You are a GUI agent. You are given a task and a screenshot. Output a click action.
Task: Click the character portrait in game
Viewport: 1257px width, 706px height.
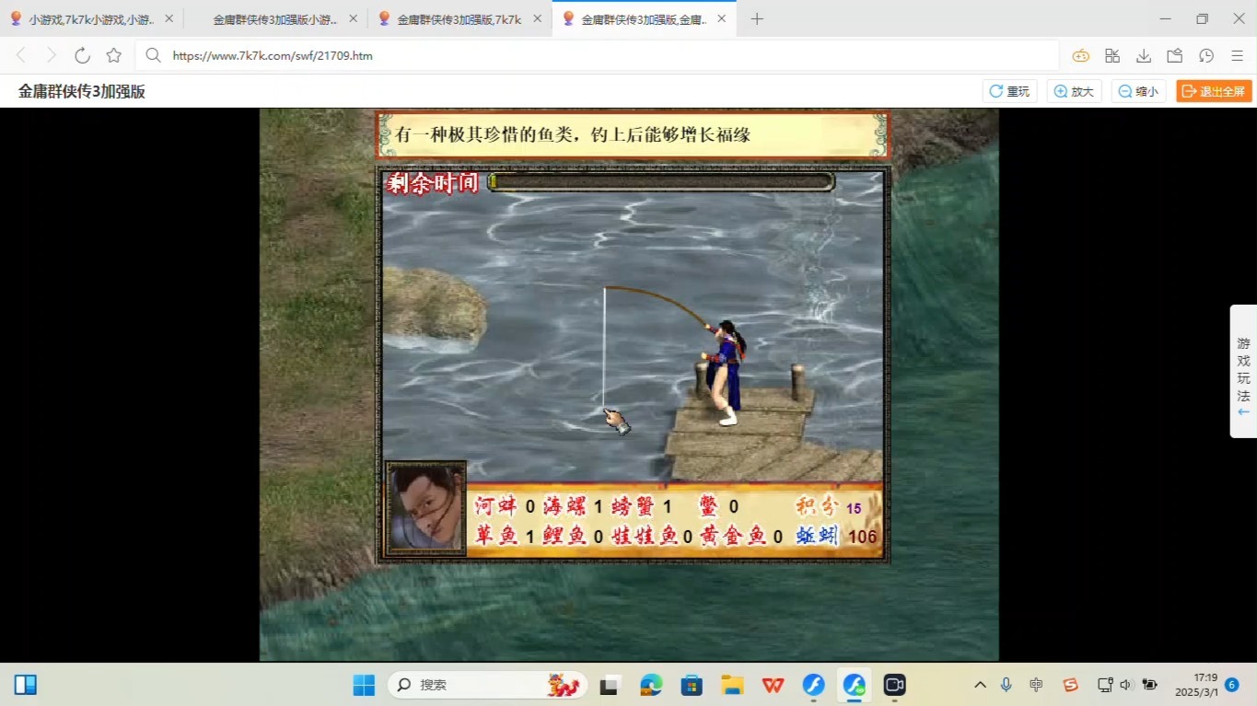425,508
